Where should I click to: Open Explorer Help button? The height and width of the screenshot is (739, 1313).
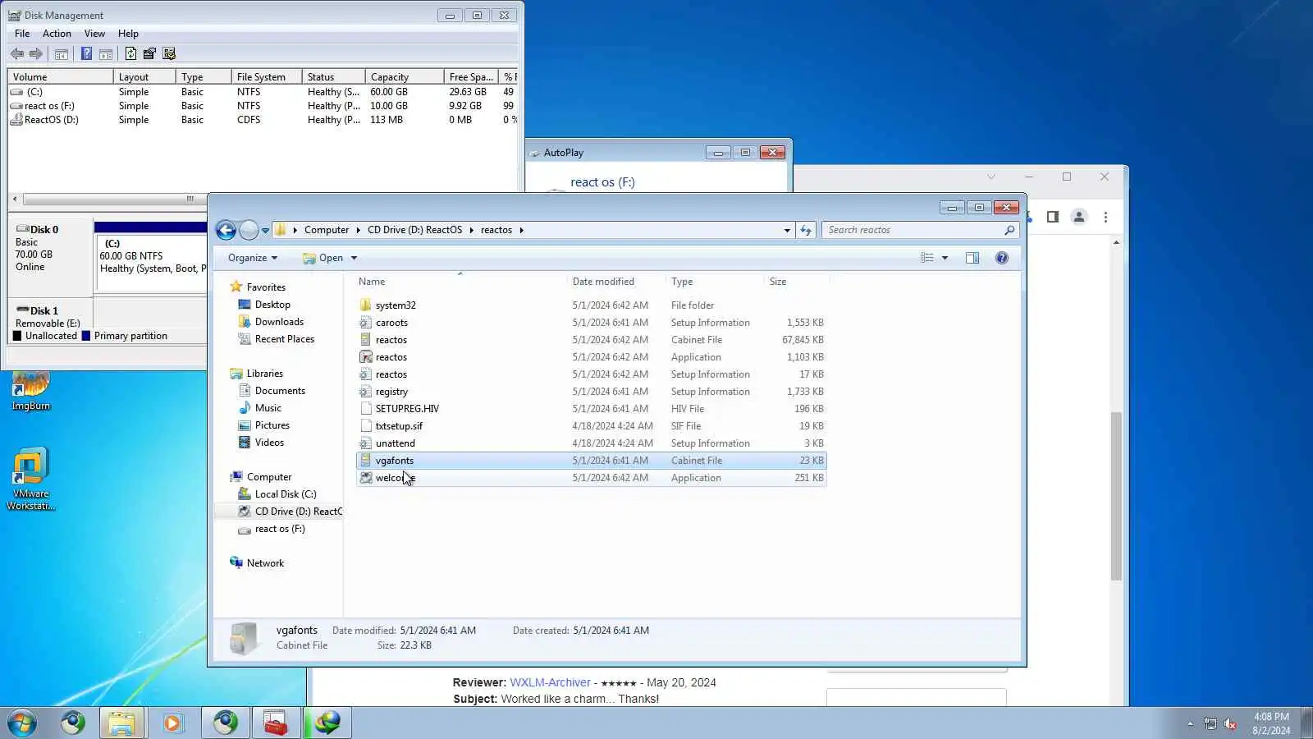coord(1002,258)
